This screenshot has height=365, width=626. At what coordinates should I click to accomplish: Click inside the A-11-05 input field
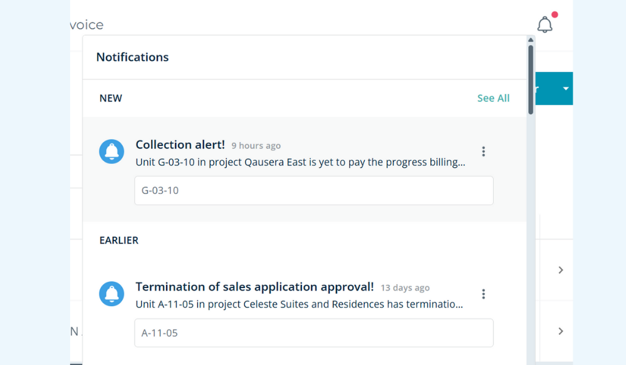tap(313, 332)
